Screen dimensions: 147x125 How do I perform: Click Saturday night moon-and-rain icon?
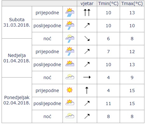(x=70, y=39)
